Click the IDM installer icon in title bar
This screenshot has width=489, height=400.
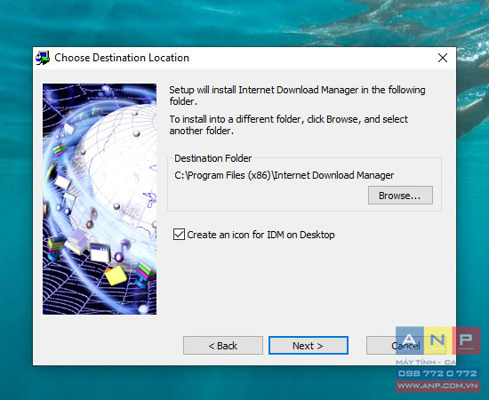(43, 58)
